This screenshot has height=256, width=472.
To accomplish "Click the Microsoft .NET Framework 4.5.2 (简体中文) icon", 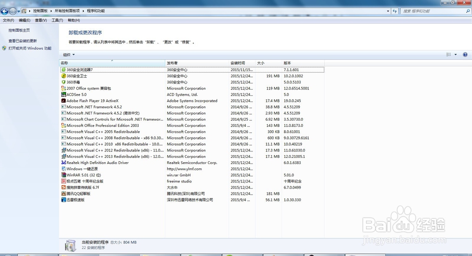I will click(64, 113).
